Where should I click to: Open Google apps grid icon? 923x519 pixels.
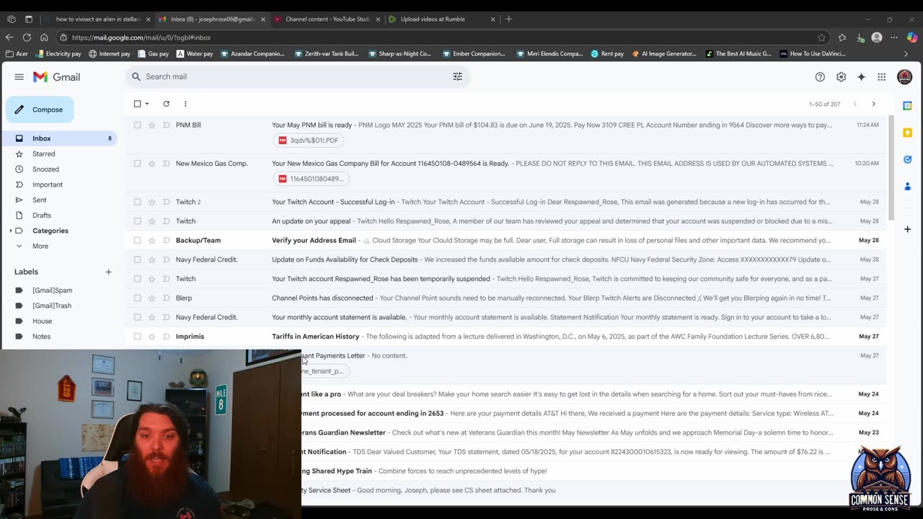[x=881, y=77]
